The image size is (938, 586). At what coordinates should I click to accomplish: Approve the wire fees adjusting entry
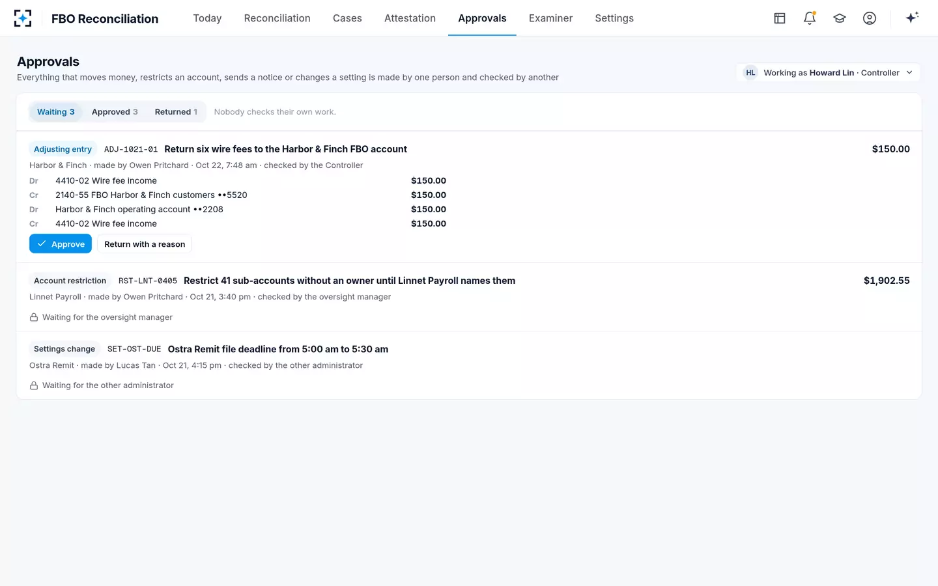(61, 244)
